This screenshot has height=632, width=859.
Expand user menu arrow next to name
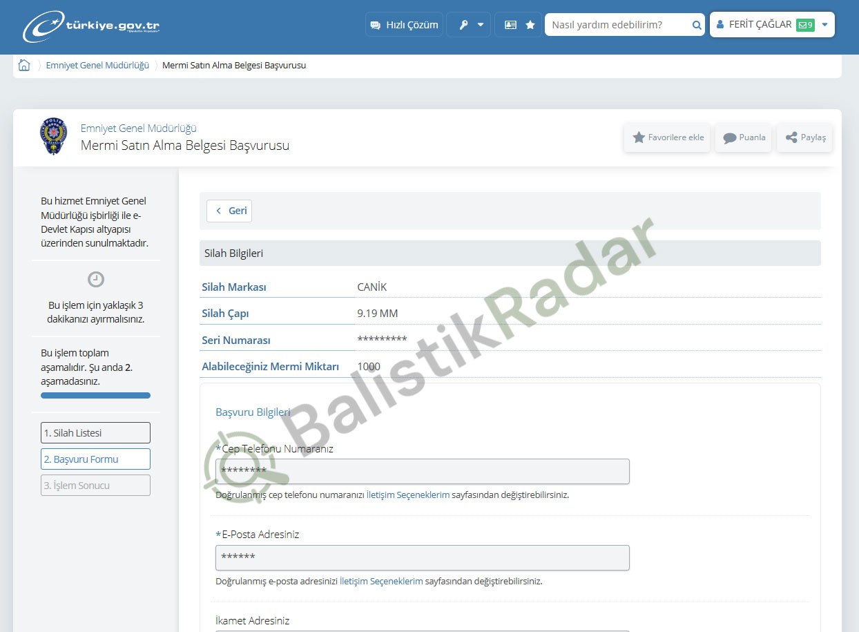[824, 25]
